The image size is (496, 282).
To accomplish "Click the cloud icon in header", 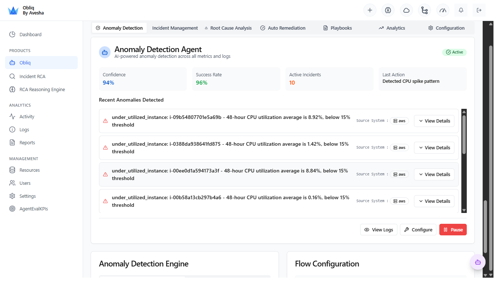I will click(406, 10).
